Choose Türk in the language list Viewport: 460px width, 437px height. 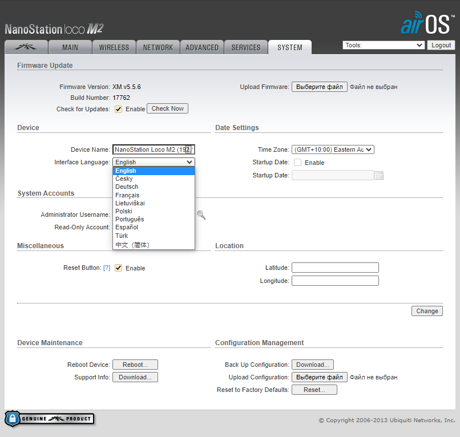click(x=154, y=236)
